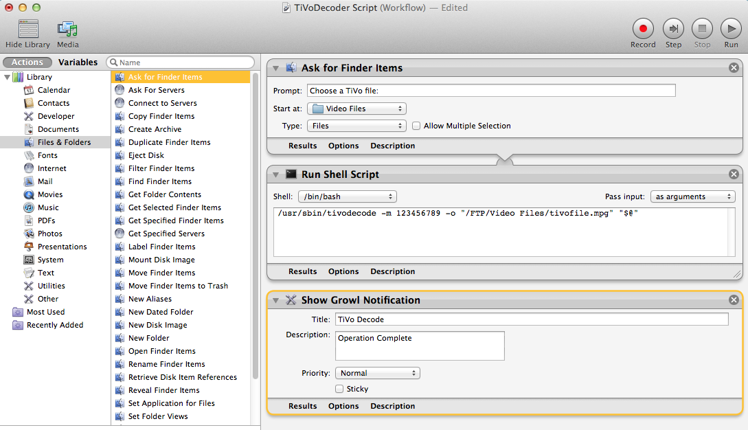Show Results of Show Growl Notification
The height and width of the screenshot is (430, 748).
302,406
